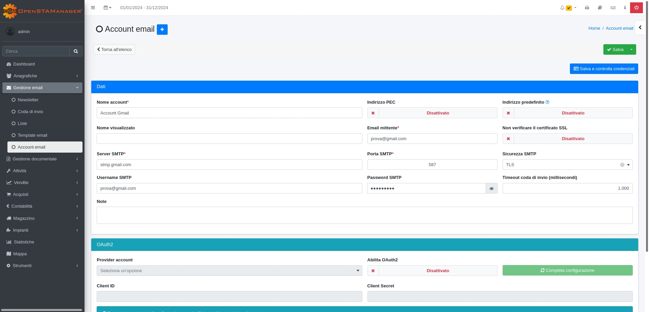The image size is (649, 312).
Task: Click the info icon in top bar
Action: [625, 7]
